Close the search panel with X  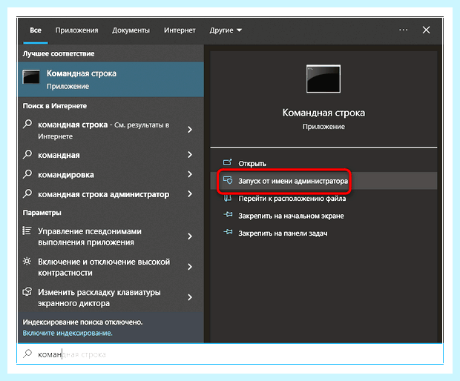click(427, 30)
